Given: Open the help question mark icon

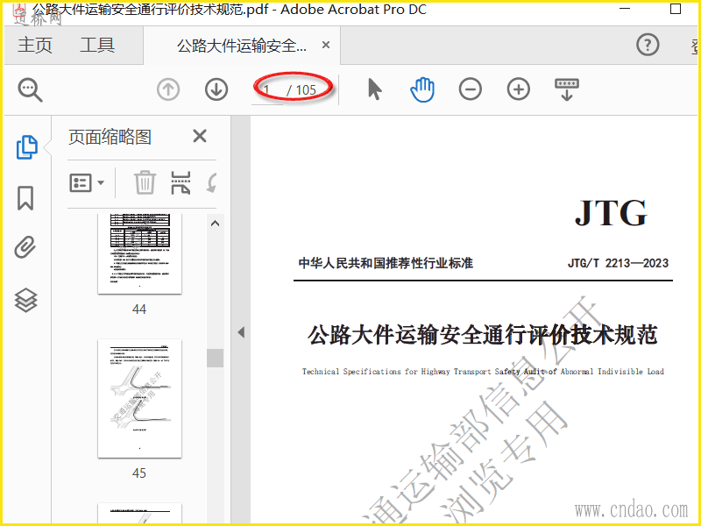Looking at the screenshot, I should 648,45.
